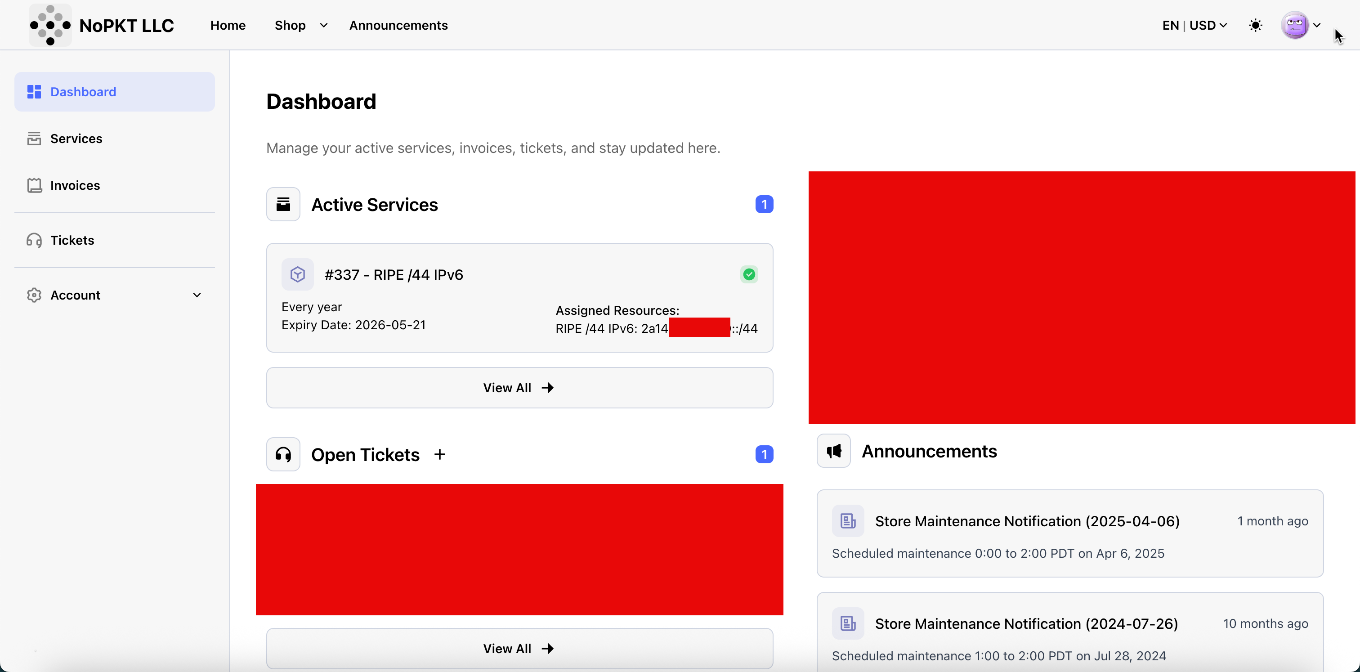
Task: Expand the Shop menu chevron
Action: click(x=324, y=25)
